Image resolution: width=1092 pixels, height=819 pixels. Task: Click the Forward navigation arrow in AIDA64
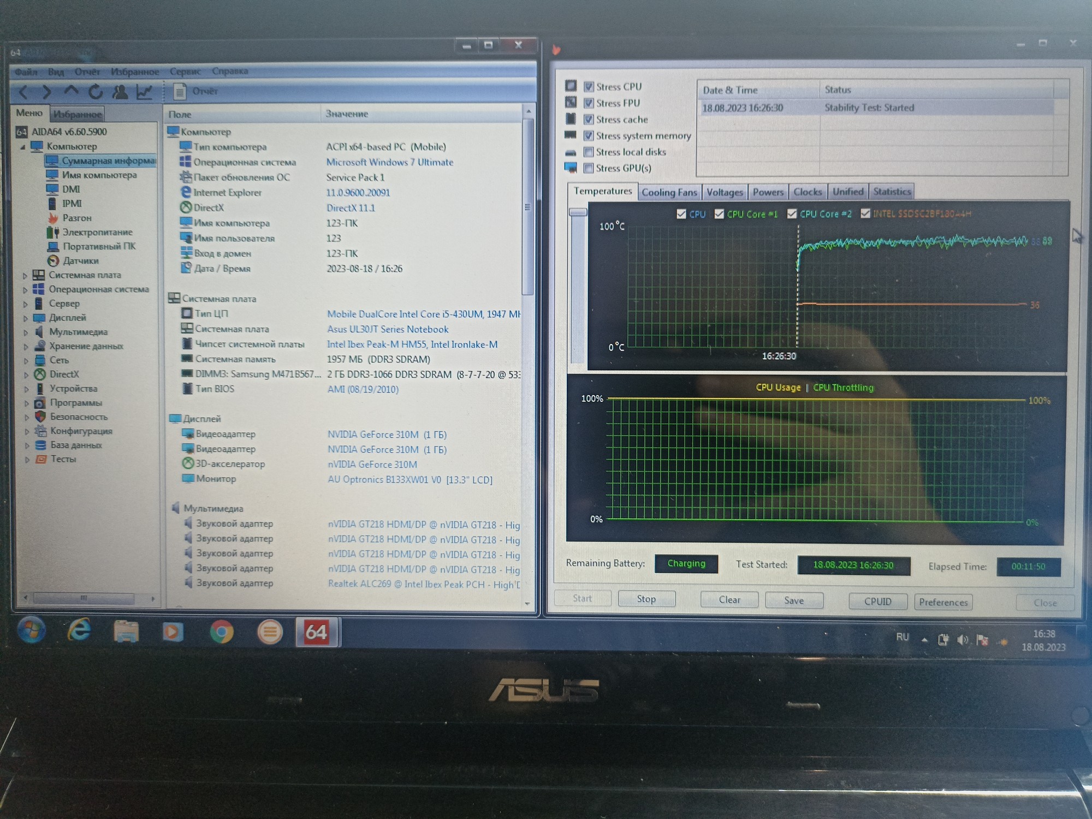[47, 92]
